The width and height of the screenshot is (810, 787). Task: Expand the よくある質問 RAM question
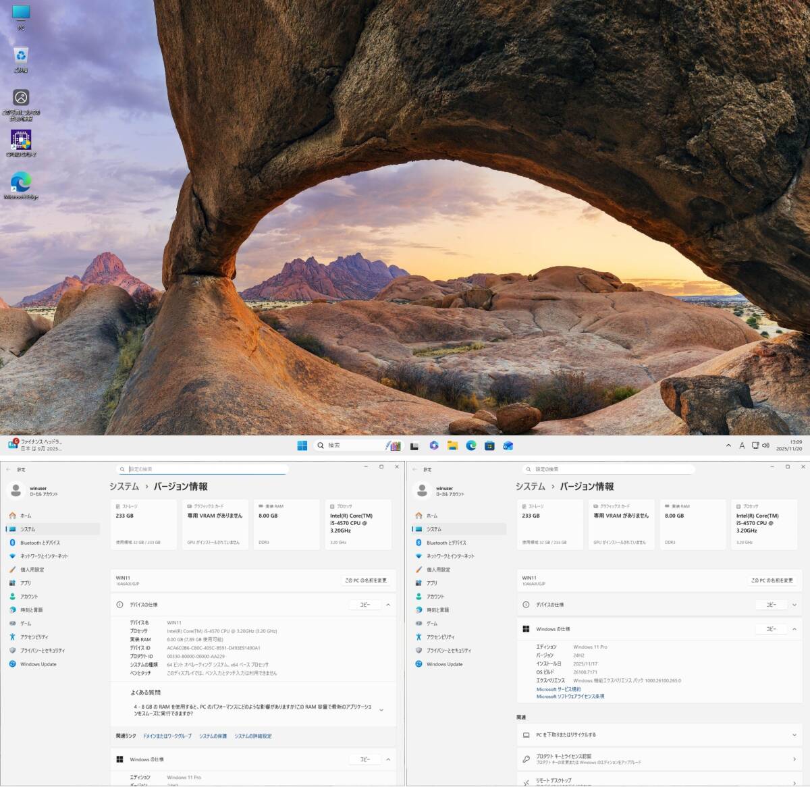[381, 710]
